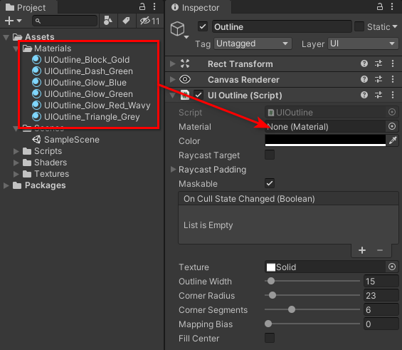Open the GameObject icon picker
The width and height of the screenshot is (402, 350).
click(x=179, y=29)
